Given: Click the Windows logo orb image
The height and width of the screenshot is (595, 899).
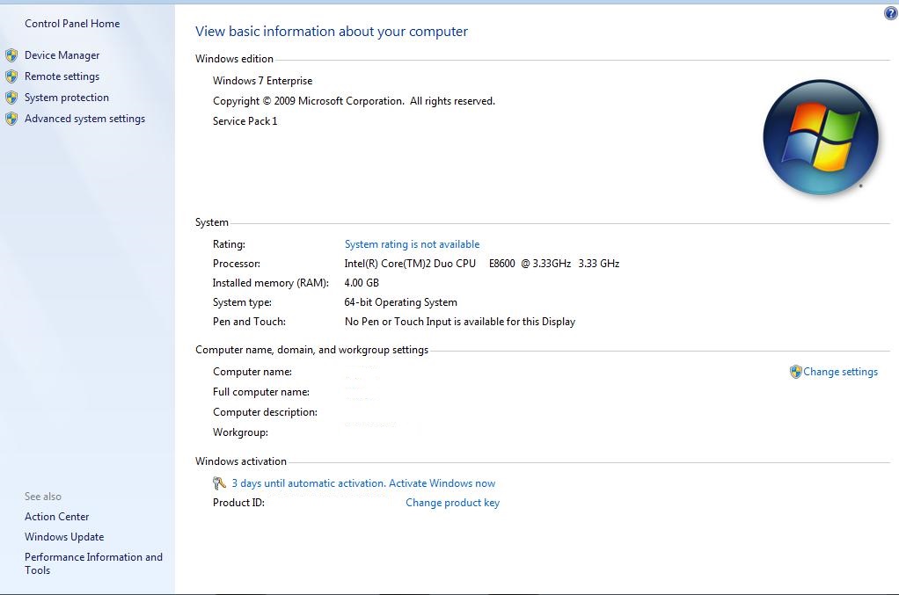Looking at the screenshot, I should point(820,137).
